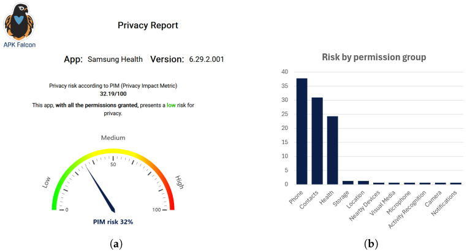Select the Phone bar in chart
The width and height of the screenshot is (467, 252).
pos(302,131)
